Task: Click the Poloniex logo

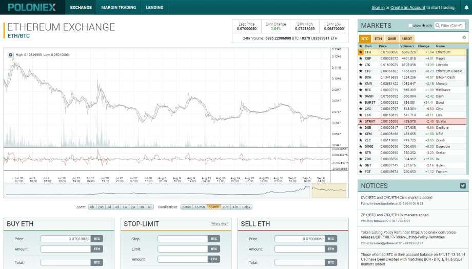Action: pyautogui.click(x=32, y=8)
